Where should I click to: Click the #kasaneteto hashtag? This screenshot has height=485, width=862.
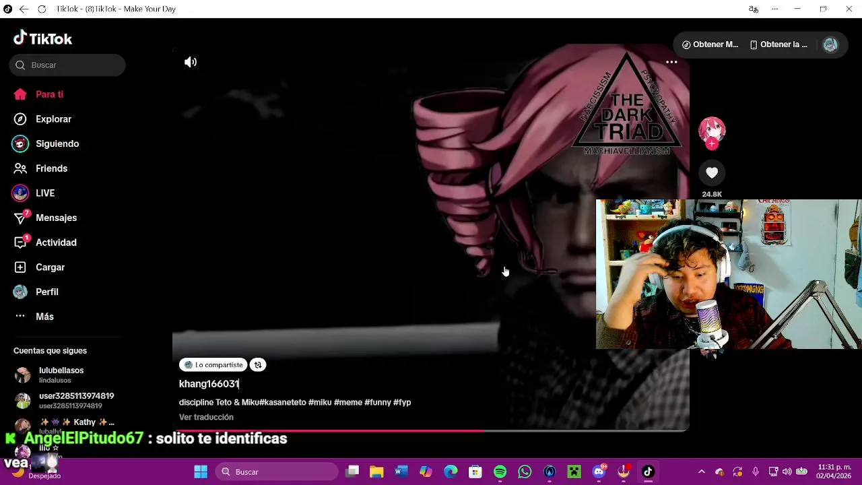(282, 402)
